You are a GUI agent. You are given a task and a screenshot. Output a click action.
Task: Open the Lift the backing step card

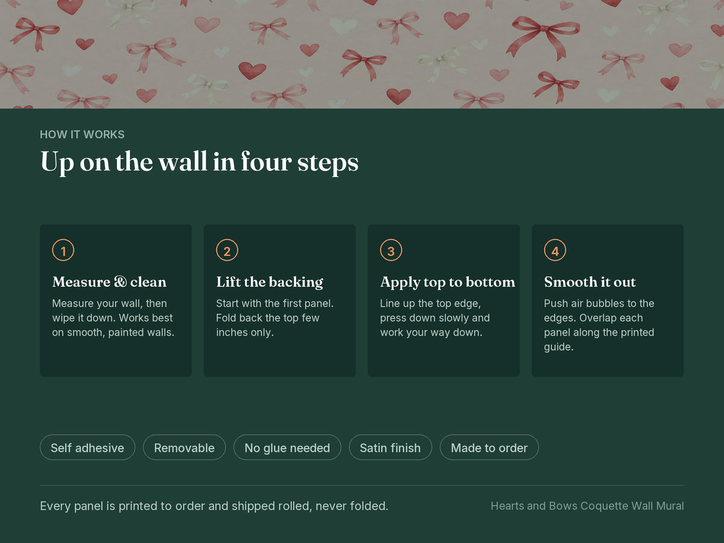coord(279,300)
